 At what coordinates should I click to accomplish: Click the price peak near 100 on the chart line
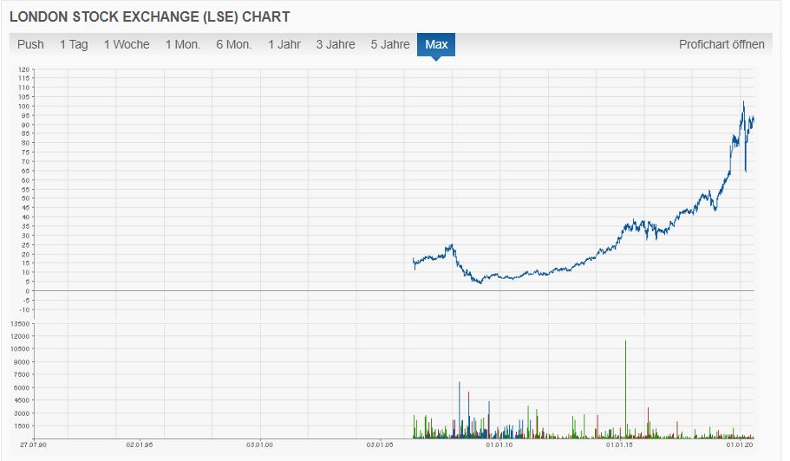point(743,102)
